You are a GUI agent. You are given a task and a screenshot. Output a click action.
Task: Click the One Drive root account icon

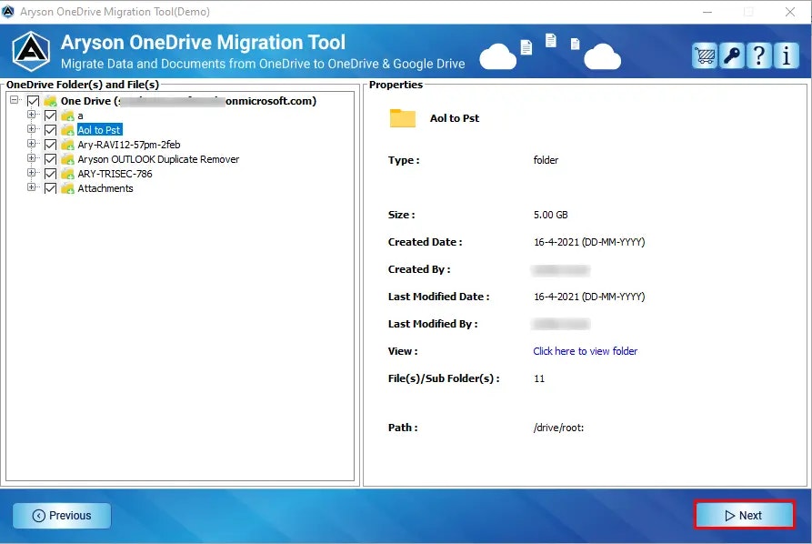(50, 101)
